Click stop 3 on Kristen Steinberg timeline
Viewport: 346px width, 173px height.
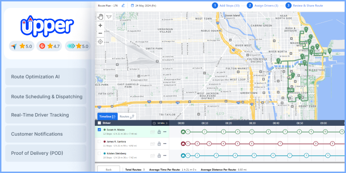coord(216,155)
